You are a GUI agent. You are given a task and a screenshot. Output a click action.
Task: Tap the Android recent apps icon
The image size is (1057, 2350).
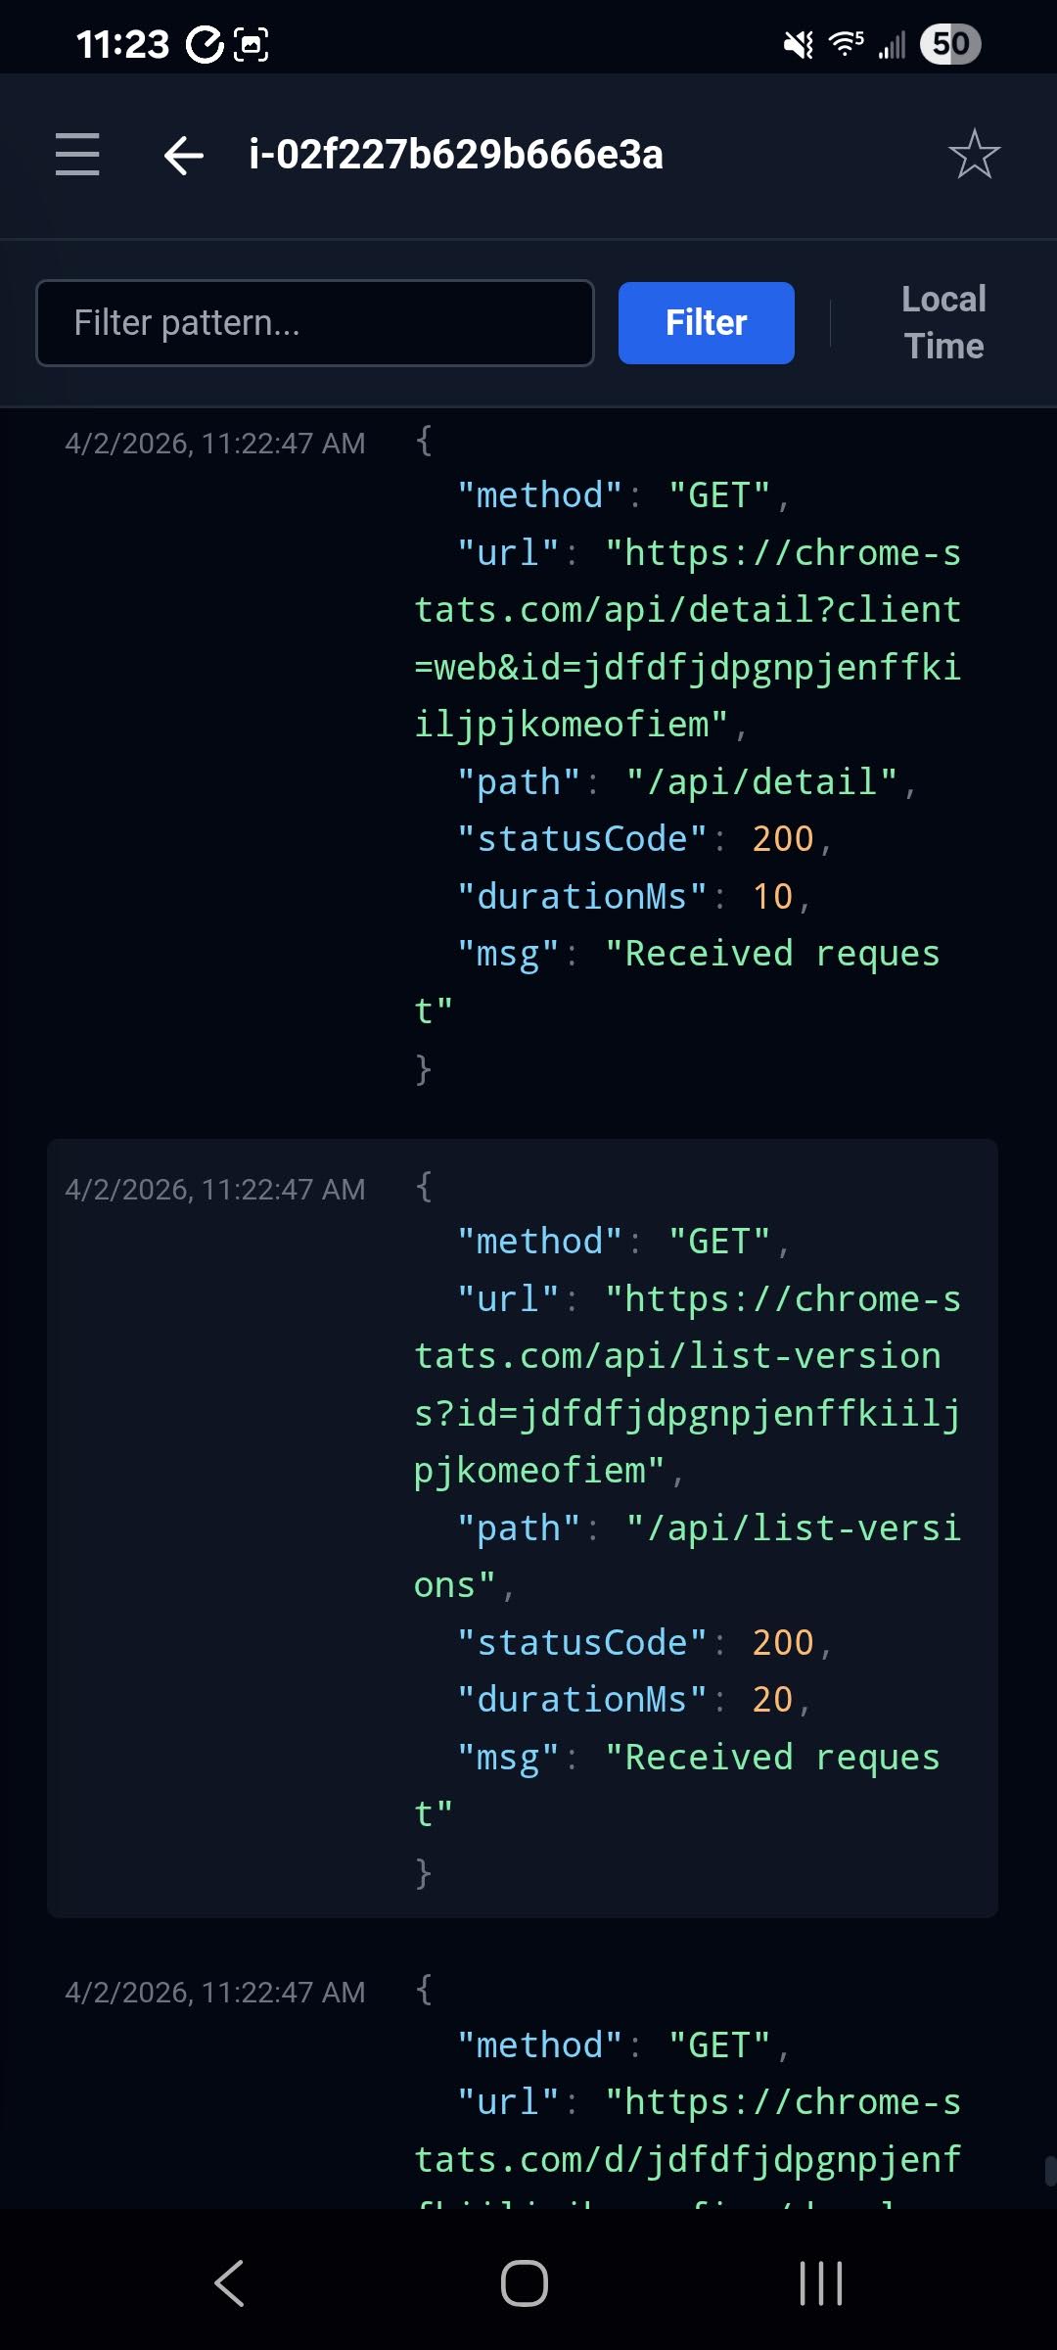coord(818,2285)
